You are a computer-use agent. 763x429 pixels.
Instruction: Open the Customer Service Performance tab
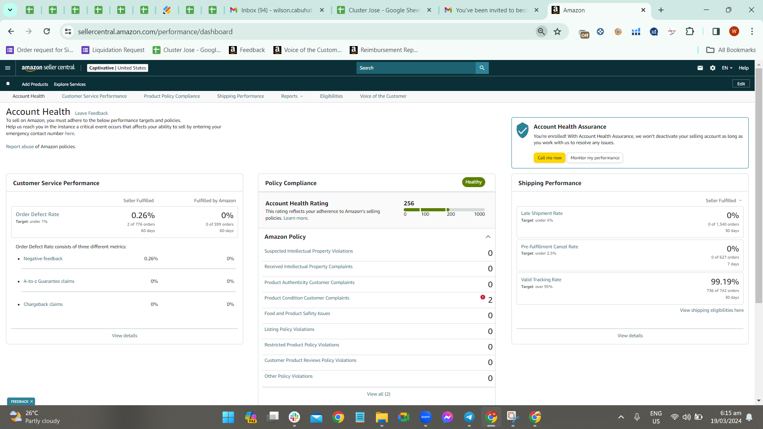(x=94, y=96)
